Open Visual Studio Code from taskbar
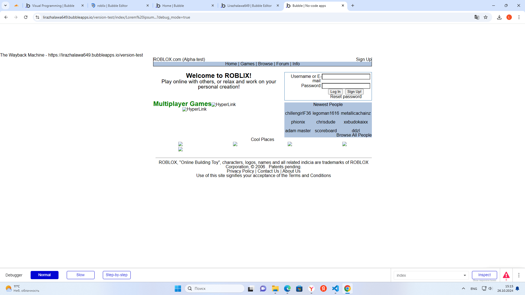The width and height of the screenshot is (525, 295). pos(336,288)
